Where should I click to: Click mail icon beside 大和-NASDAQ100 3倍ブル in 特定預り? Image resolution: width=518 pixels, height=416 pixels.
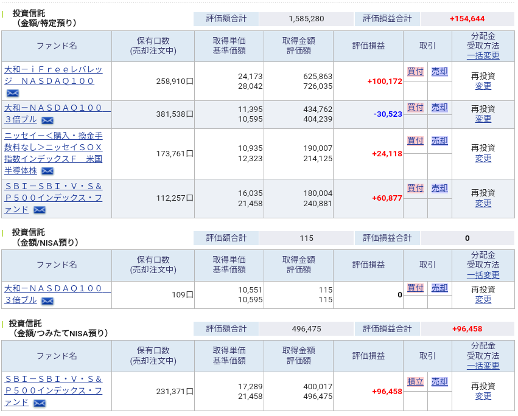click(47, 120)
